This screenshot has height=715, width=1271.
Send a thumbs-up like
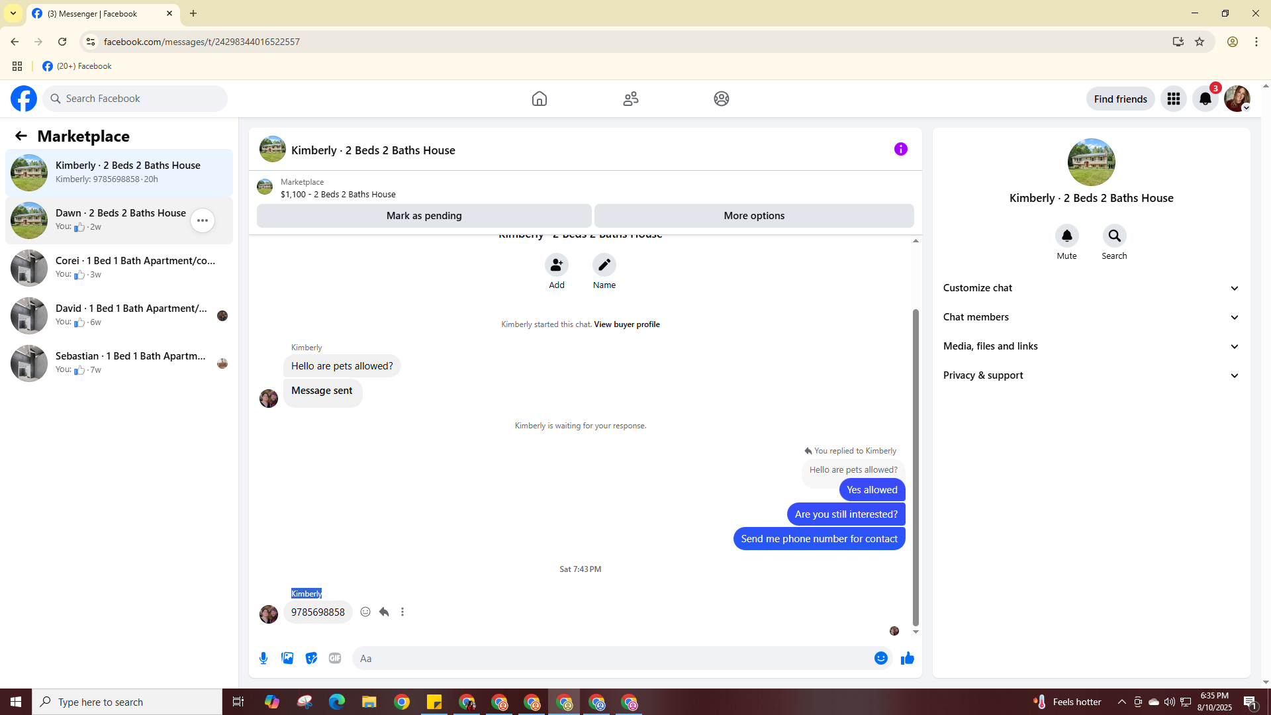907,658
